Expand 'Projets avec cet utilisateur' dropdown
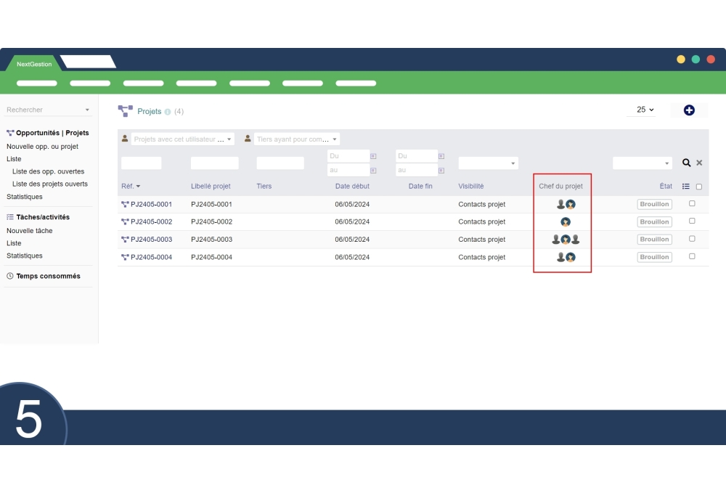 coord(183,139)
